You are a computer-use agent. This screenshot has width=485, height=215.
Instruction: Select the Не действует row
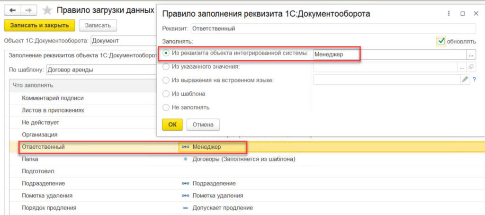click(83, 123)
